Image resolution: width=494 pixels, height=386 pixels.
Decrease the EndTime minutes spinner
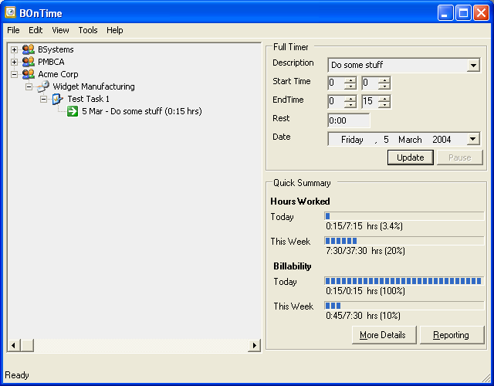coord(384,105)
